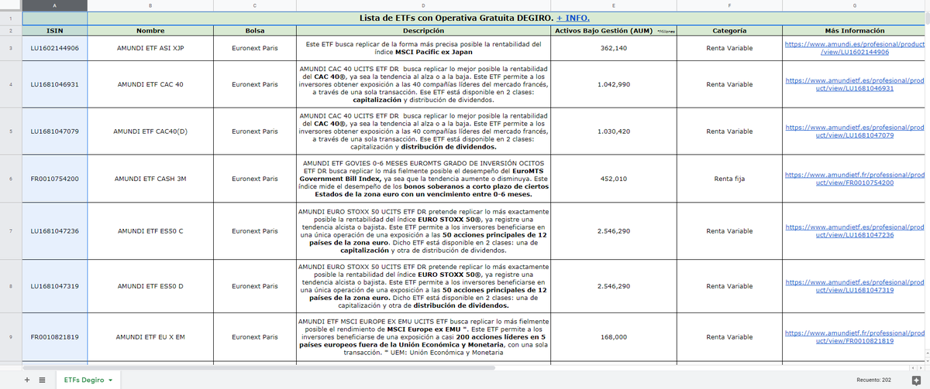Select row 2 header

[11, 31]
